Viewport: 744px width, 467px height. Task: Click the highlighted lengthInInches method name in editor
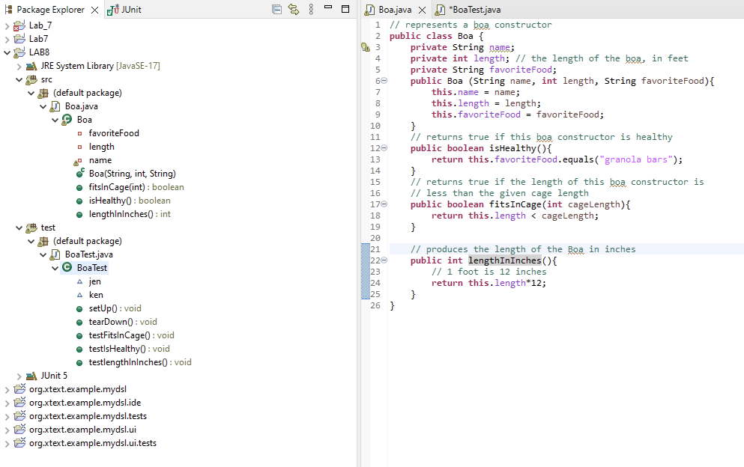[505, 260]
